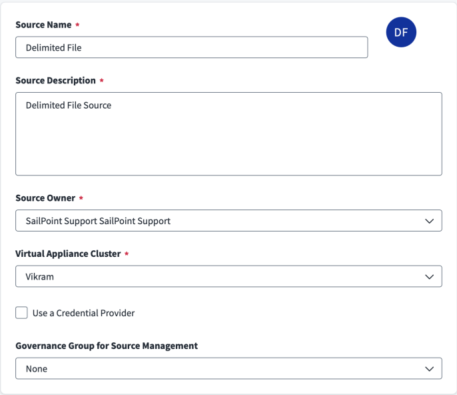This screenshot has width=457, height=395.
Task: Select the 'Vikram' cluster value
Action: coord(40,276)
